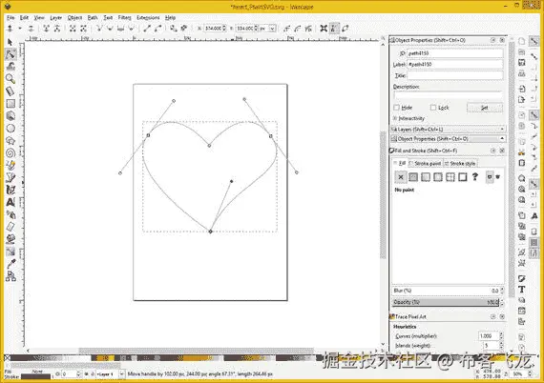The height and width of the screenshot is (383, 544).
Task: Select the Zoom magnifier tool
Action: 10,79
